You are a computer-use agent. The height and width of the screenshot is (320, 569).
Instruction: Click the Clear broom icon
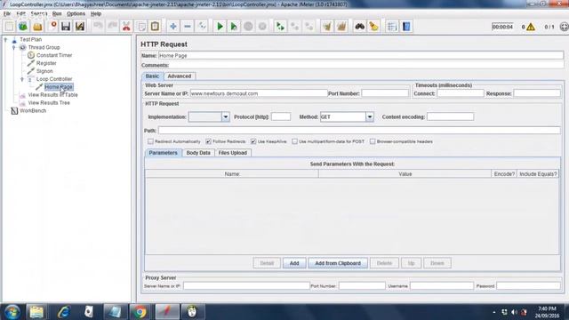pos(327,26)
